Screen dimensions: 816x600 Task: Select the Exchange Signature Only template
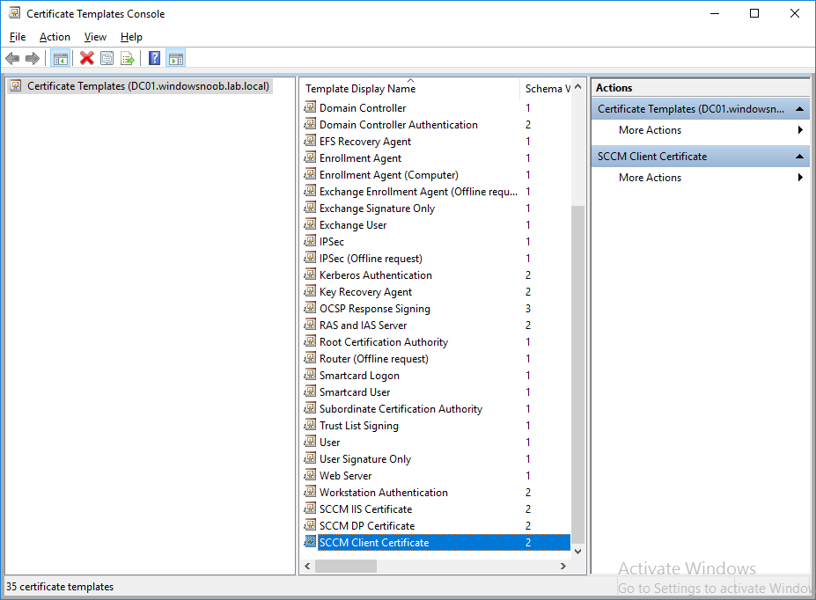[377, 208]
